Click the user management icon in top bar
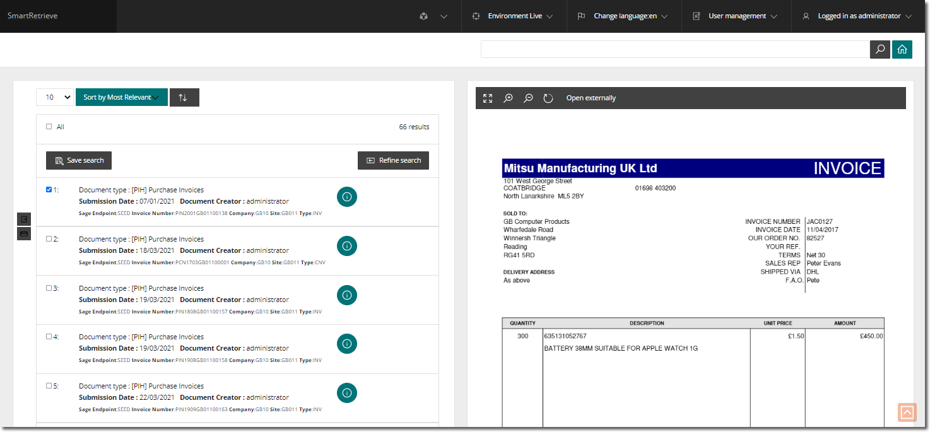The width and height of the screenshot is (930, 432). tap(697, 16)
